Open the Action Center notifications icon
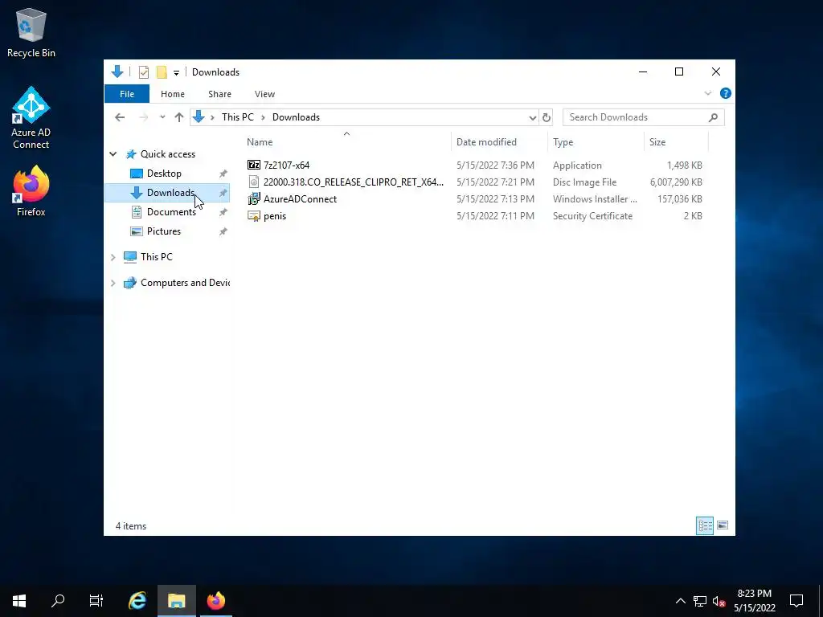 796,601
